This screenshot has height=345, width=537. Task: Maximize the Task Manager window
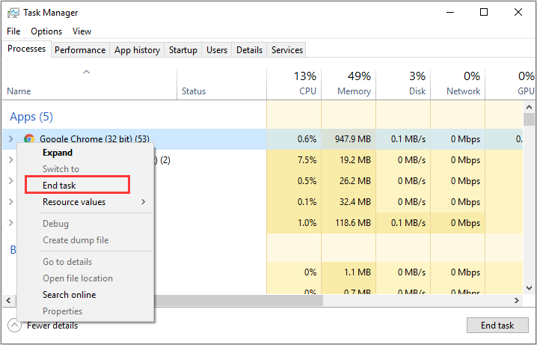[484, 12]
